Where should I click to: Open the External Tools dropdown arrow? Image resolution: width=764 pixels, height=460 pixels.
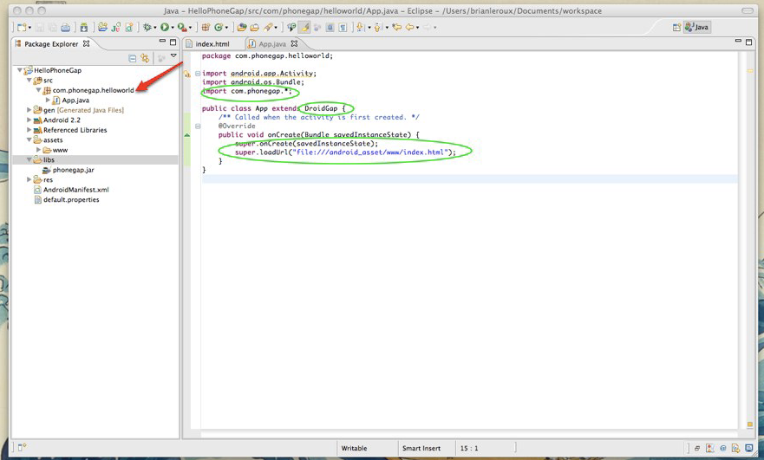tap(190, 28)
